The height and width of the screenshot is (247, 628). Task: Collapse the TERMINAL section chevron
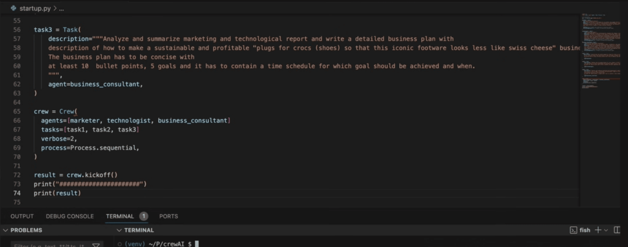click(119, 230)
